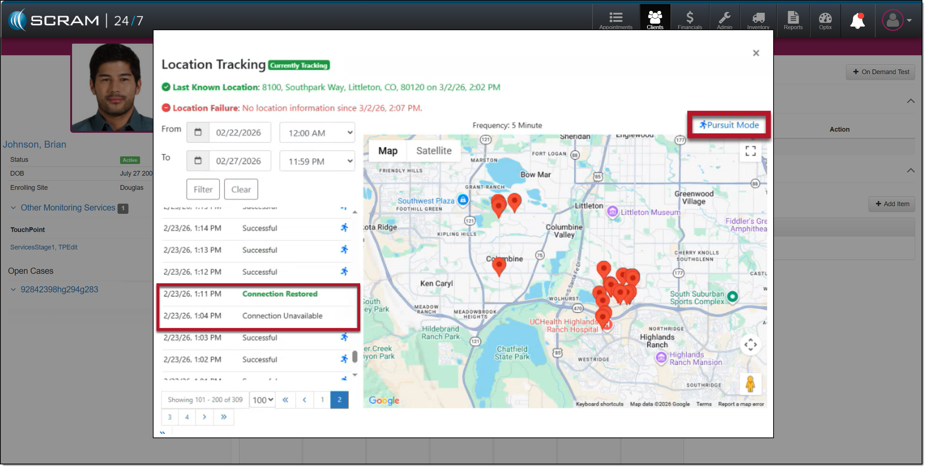Open the notifications bell icon
Image resolution: width=926 pixels, height=468 pixels.
click(858, 21)
